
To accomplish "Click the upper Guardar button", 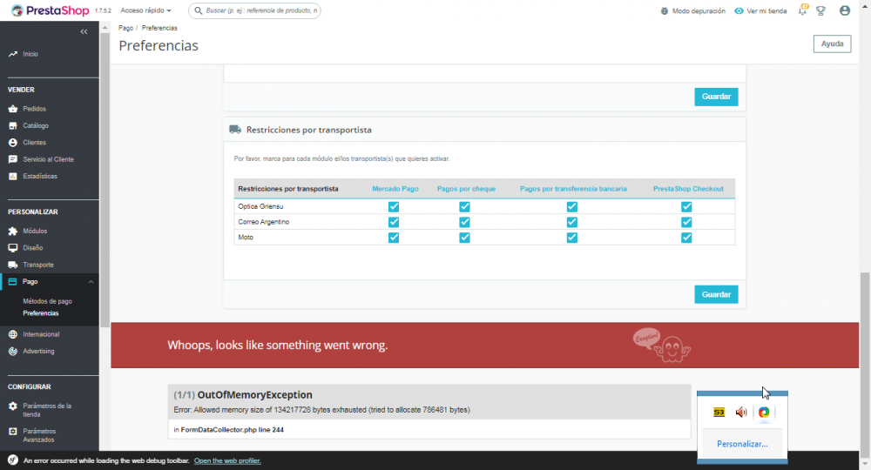I will click(x=716, y=97).
